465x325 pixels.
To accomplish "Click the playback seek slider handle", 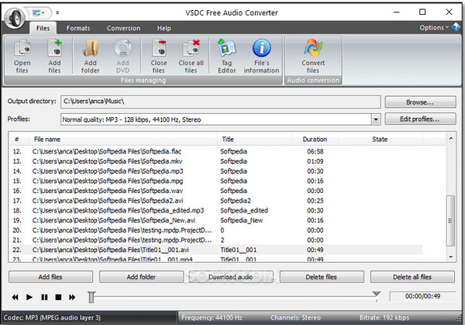I will pyautogui.click(x=91, y=297).
